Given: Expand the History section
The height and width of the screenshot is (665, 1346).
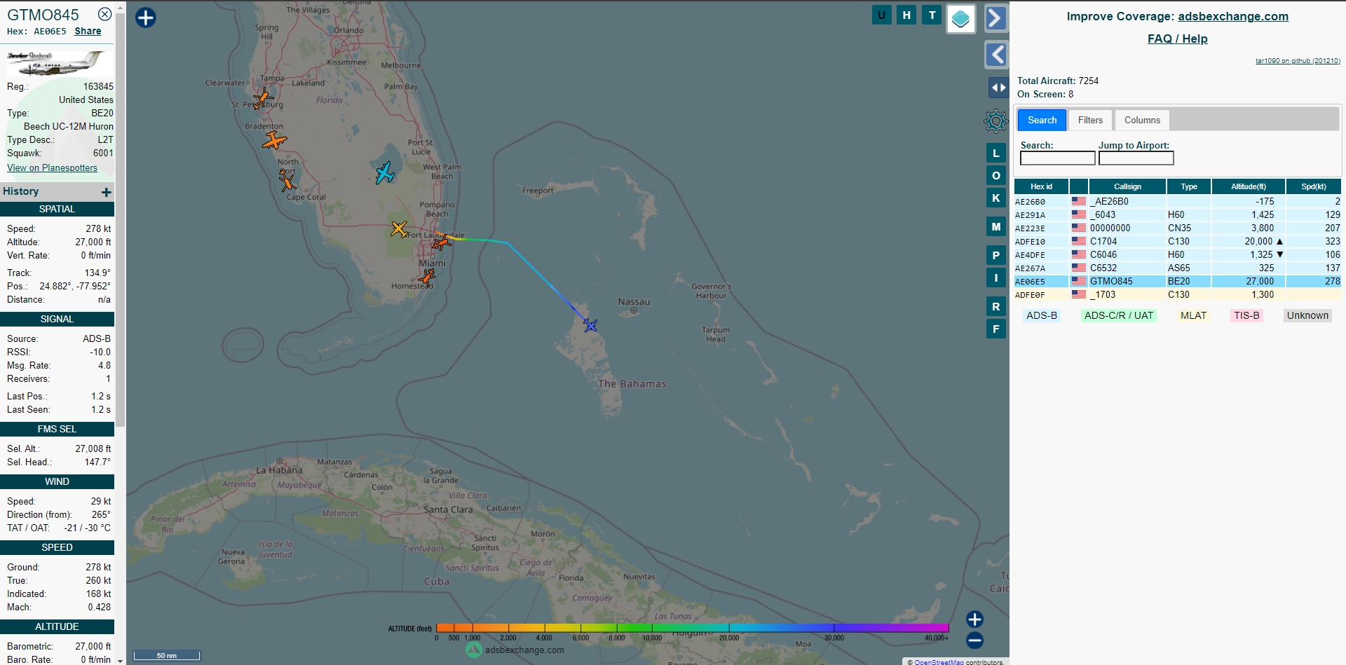Looking at the screenshot, I should click(x=107, y=192).
